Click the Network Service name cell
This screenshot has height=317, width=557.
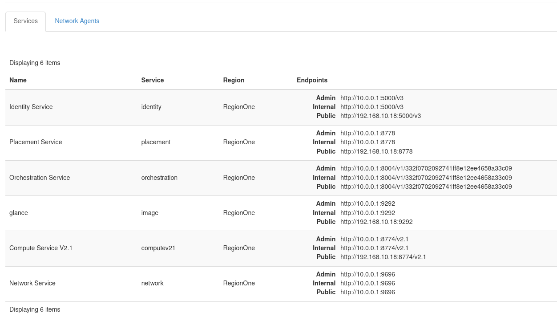tap(32, 283)
